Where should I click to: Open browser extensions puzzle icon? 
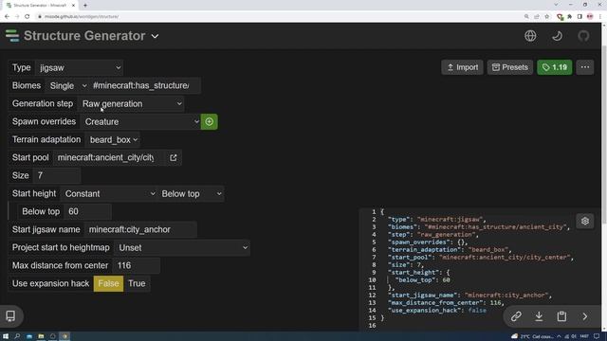pyautogui.click(x=570, y=17)
